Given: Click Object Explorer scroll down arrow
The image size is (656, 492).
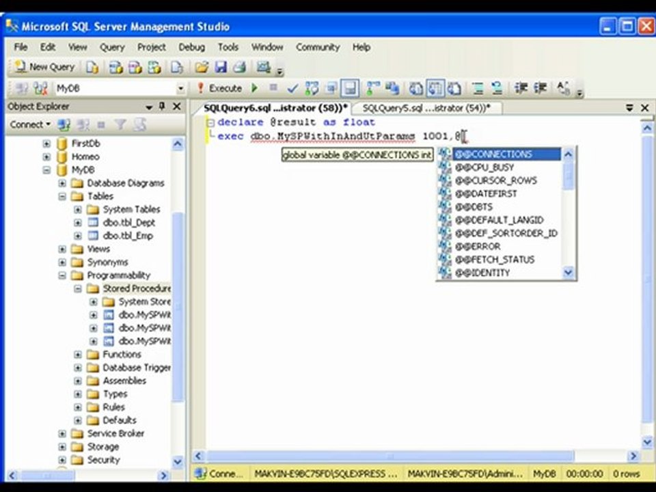Looking at the screenshot, I should [x=178, y=461].
